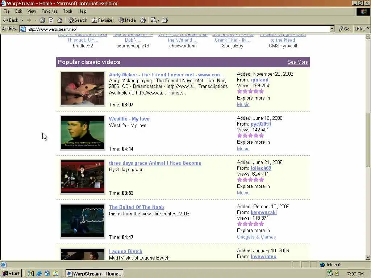Open Laguna Biotch video link

126,252
